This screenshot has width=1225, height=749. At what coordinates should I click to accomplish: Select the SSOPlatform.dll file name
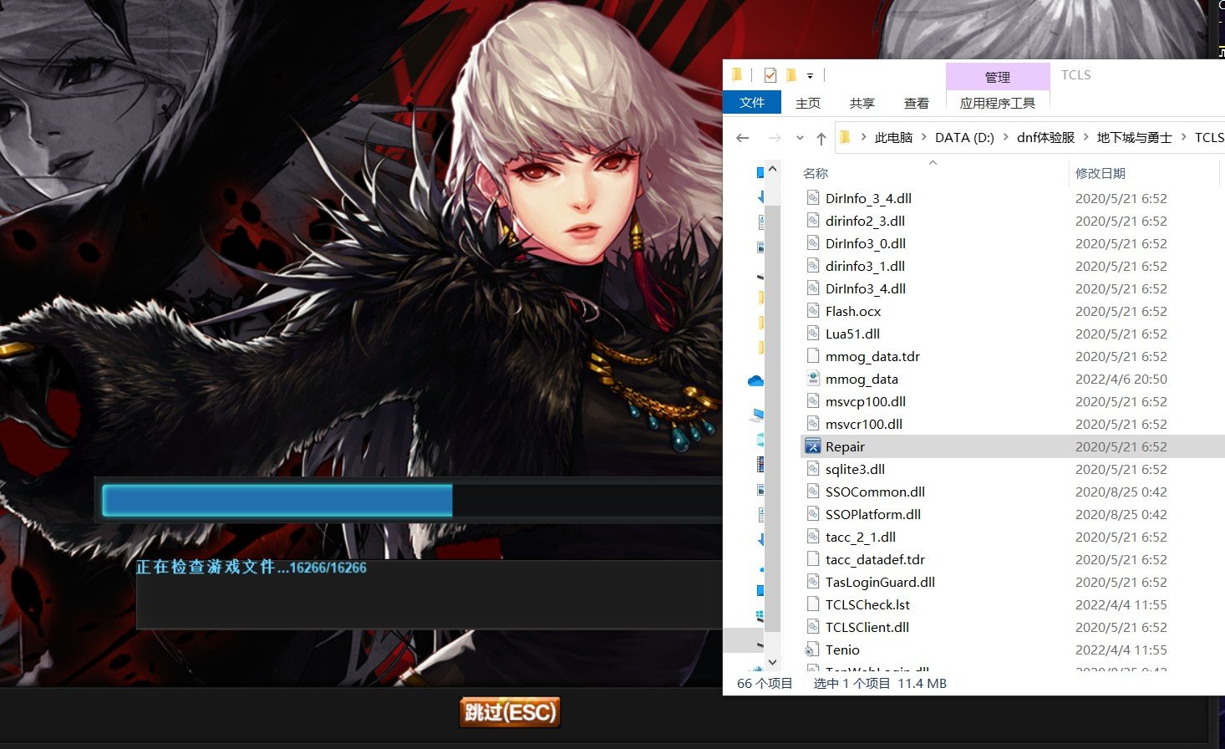(x=873, y=514)
